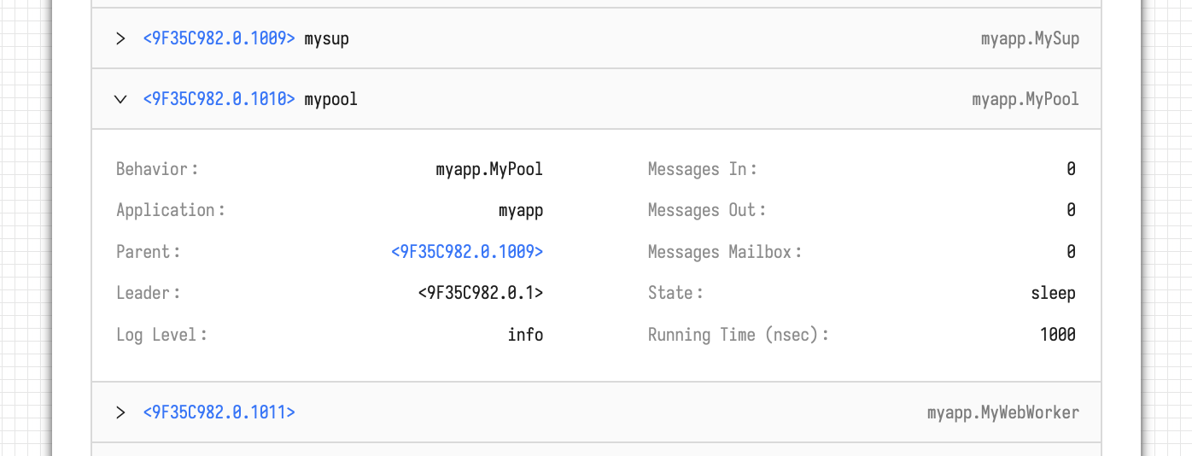Select the Behavior value myapp.MyPool in details
This screenshot has height=456, width=1192.
click(x=488, y=169)
